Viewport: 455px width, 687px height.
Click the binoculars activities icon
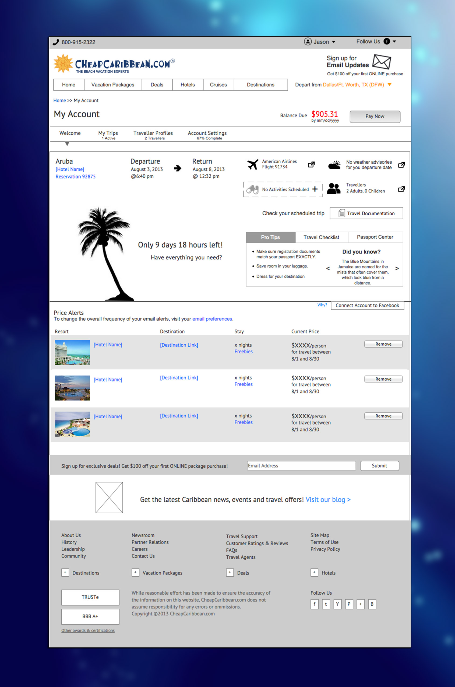point(252,190)
